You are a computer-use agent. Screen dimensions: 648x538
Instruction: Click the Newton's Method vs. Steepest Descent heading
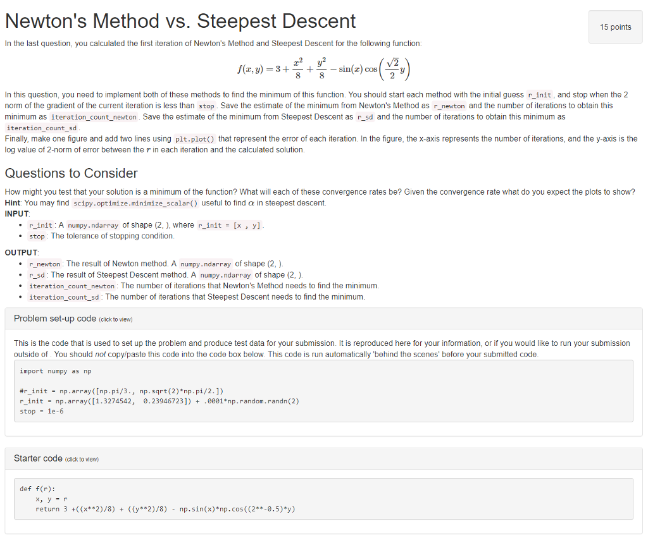click(180, 21)
